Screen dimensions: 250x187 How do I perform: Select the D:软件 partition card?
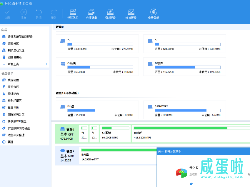[x=185, y=67]
